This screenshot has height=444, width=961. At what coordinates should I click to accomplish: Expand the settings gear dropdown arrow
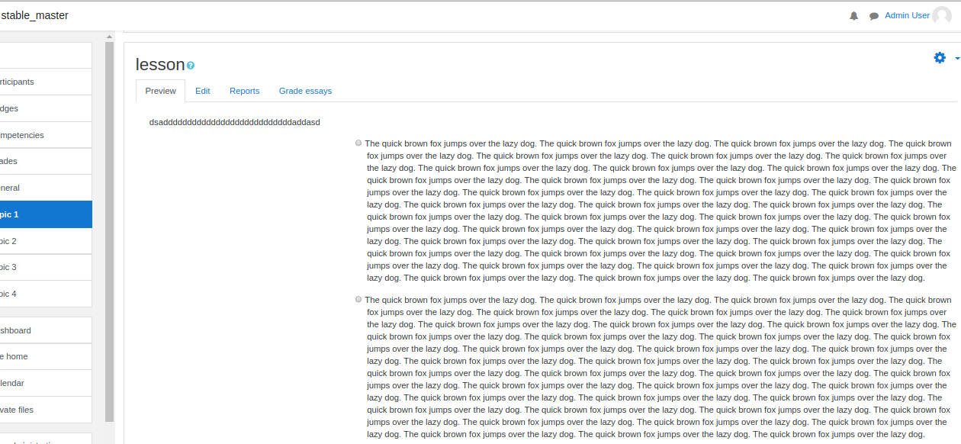[957, 59]
